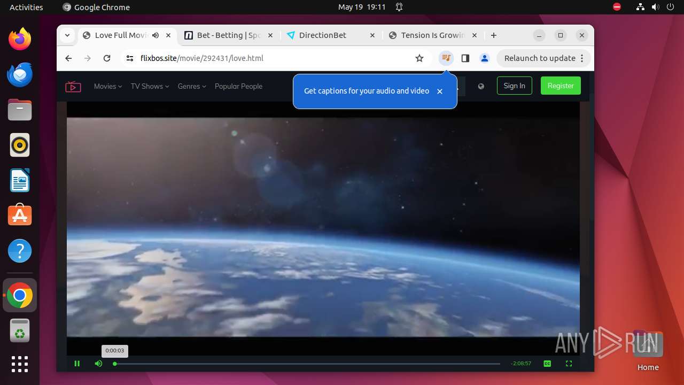Open the media control icon in toolbar
Screen dimensions: 684x385
(446, 58)
